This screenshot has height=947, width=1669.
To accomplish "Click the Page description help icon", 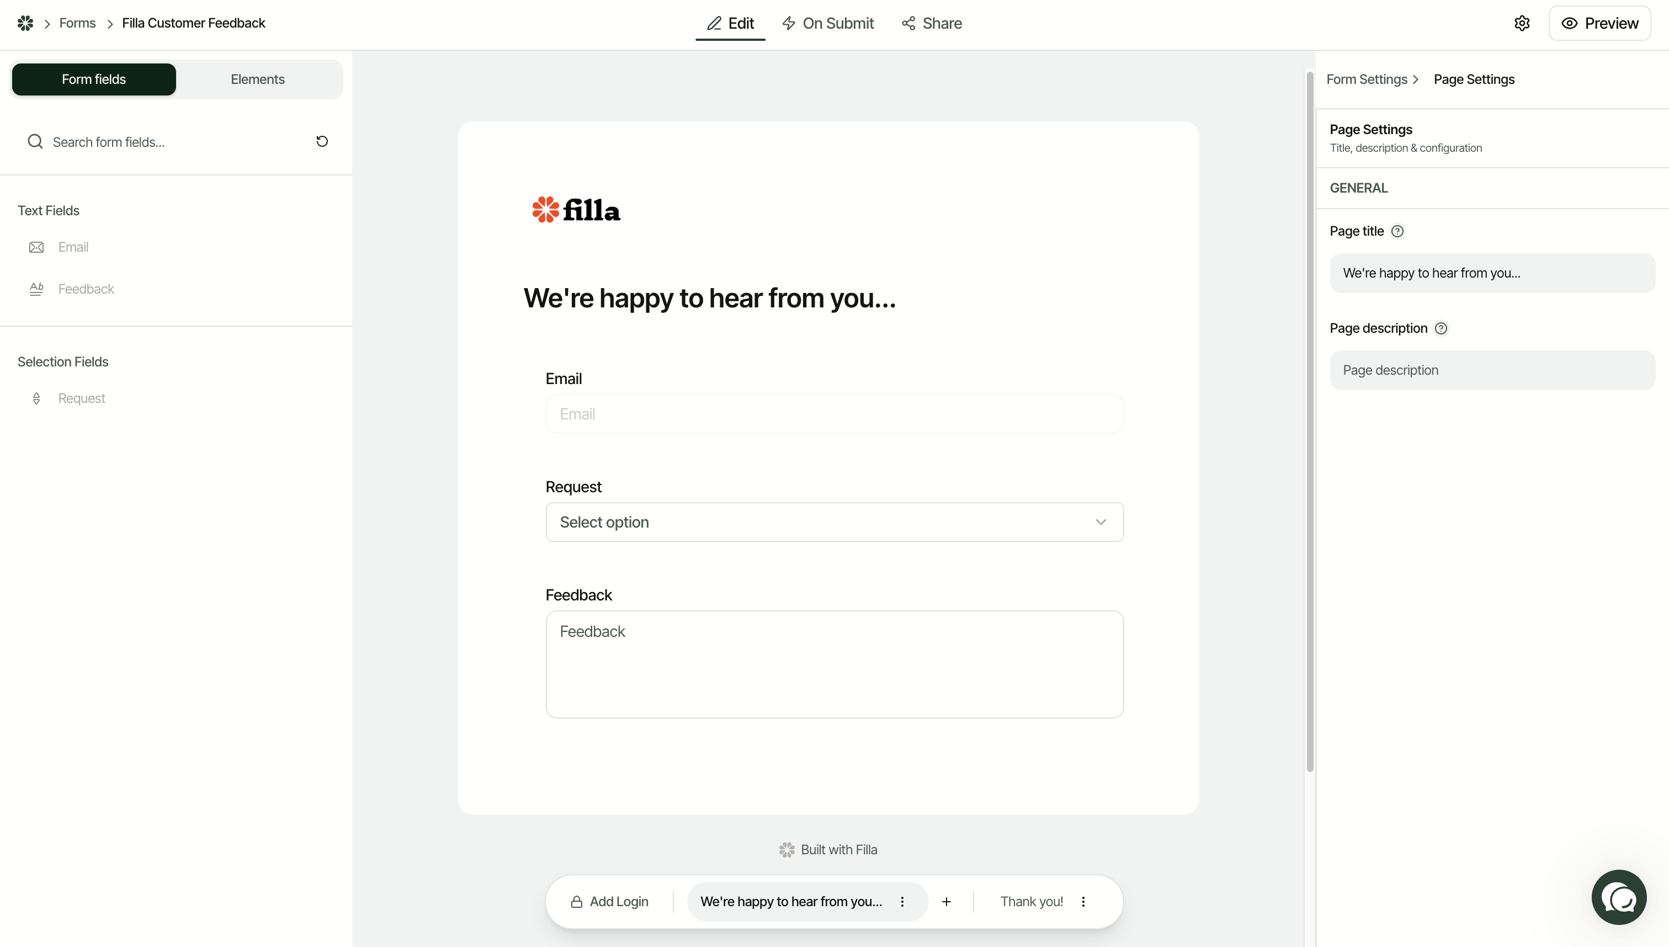I will [x=1441, y=328].
